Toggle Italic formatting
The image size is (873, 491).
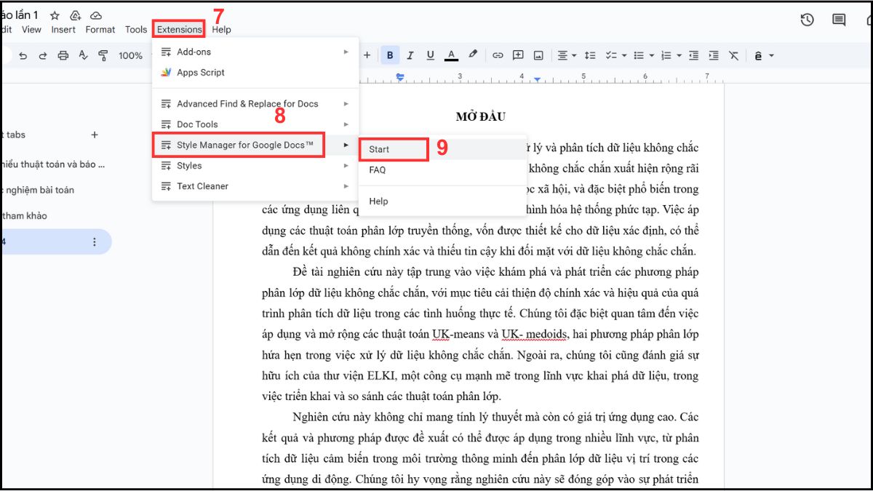410,55
